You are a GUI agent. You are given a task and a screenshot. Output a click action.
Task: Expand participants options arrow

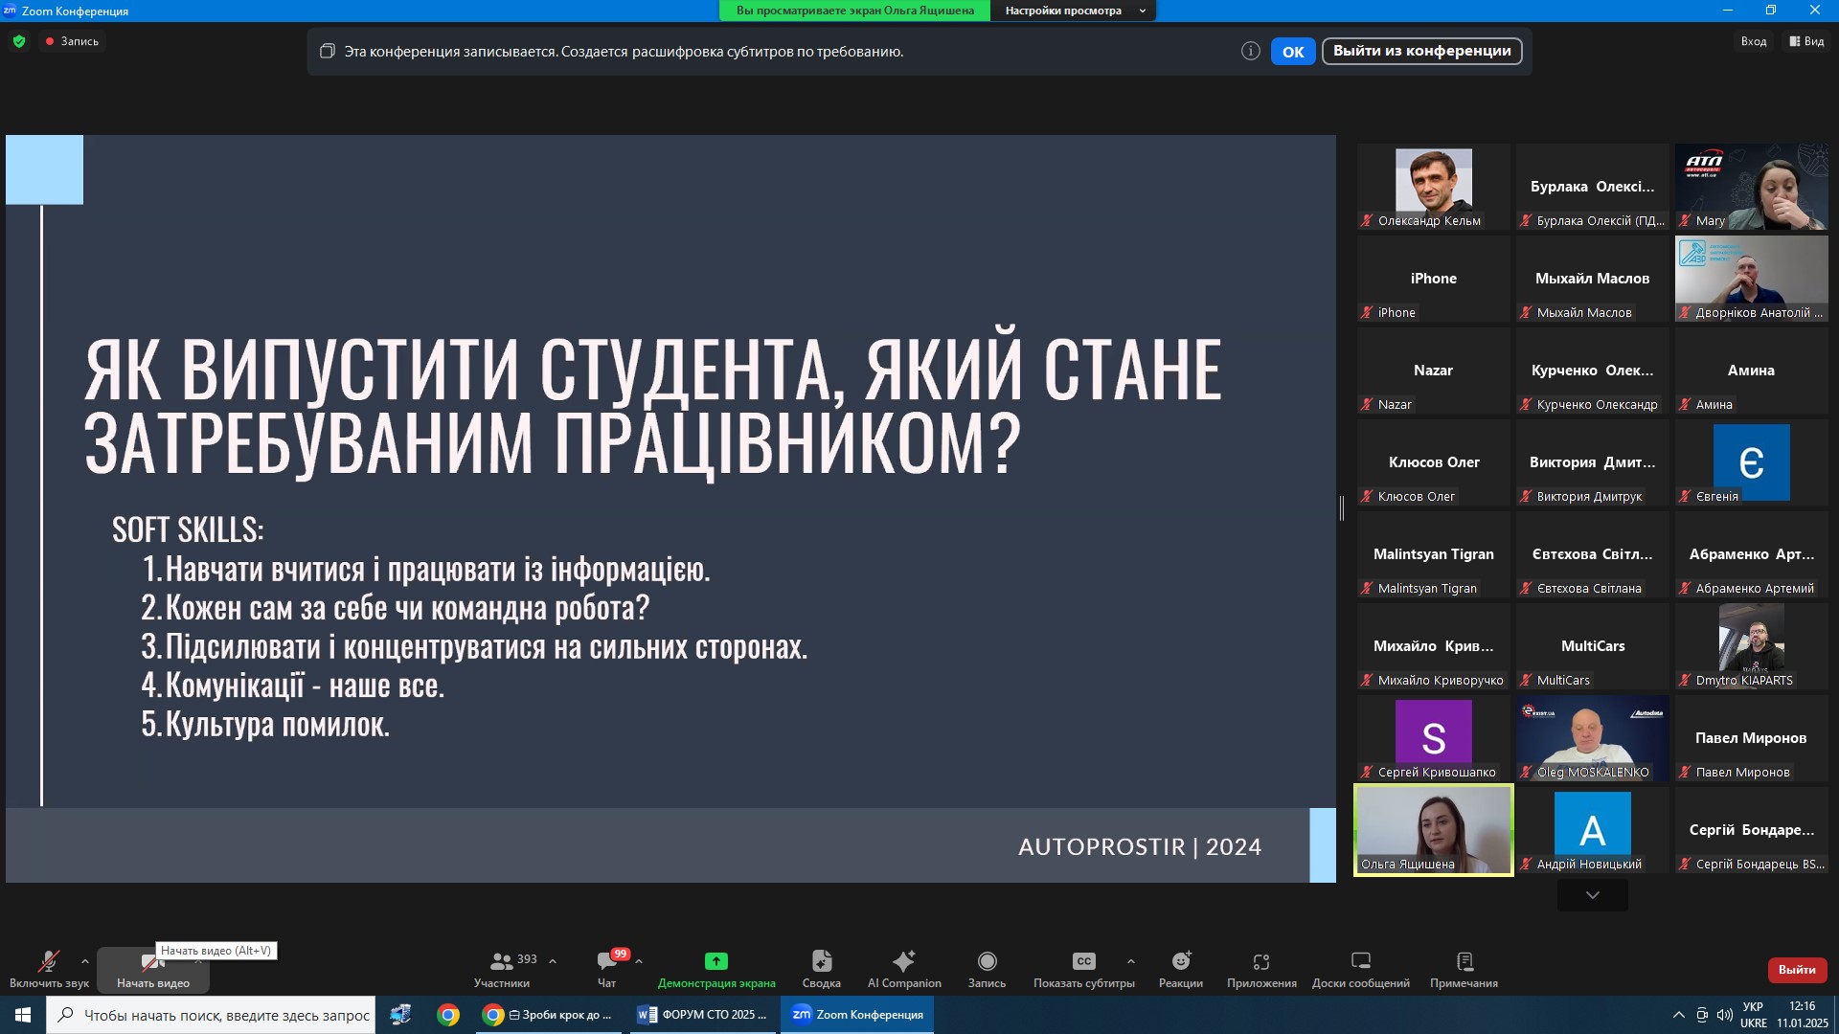(x=553, y=961)
